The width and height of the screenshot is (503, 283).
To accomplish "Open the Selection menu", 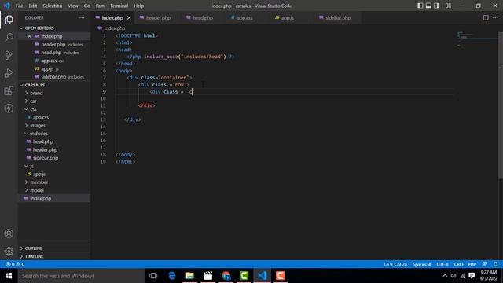I will click(x=53, y=6).
